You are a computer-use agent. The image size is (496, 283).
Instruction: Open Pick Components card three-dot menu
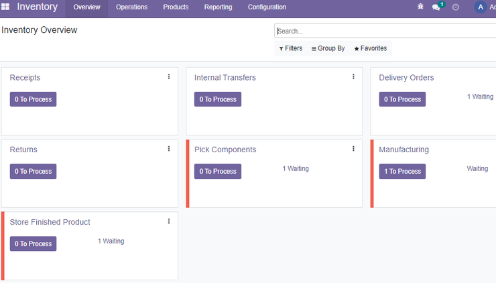pyautogui.click(x=353, y=148)
